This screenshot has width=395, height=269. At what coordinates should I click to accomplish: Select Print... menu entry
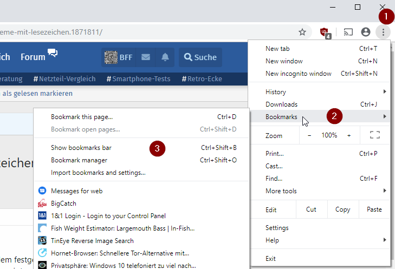(x=320, y=154)
